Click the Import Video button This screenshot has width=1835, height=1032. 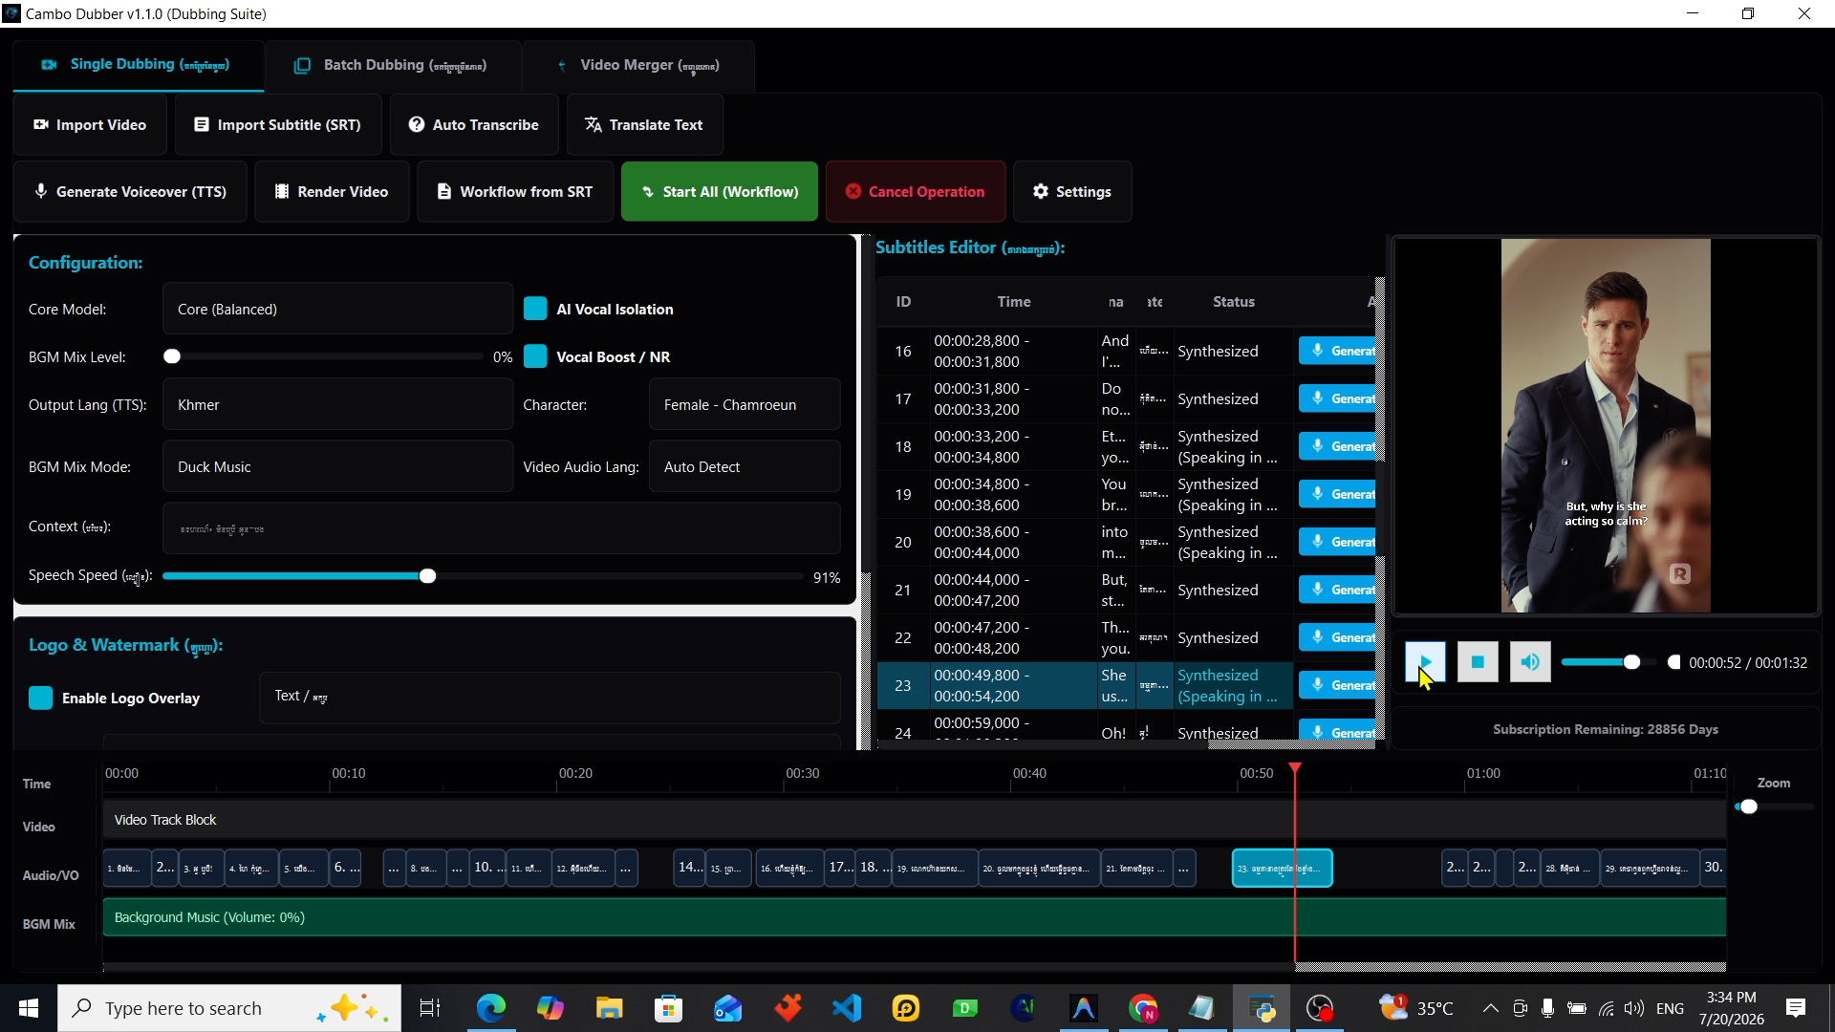pyautogui.click(x=90, y=125)
